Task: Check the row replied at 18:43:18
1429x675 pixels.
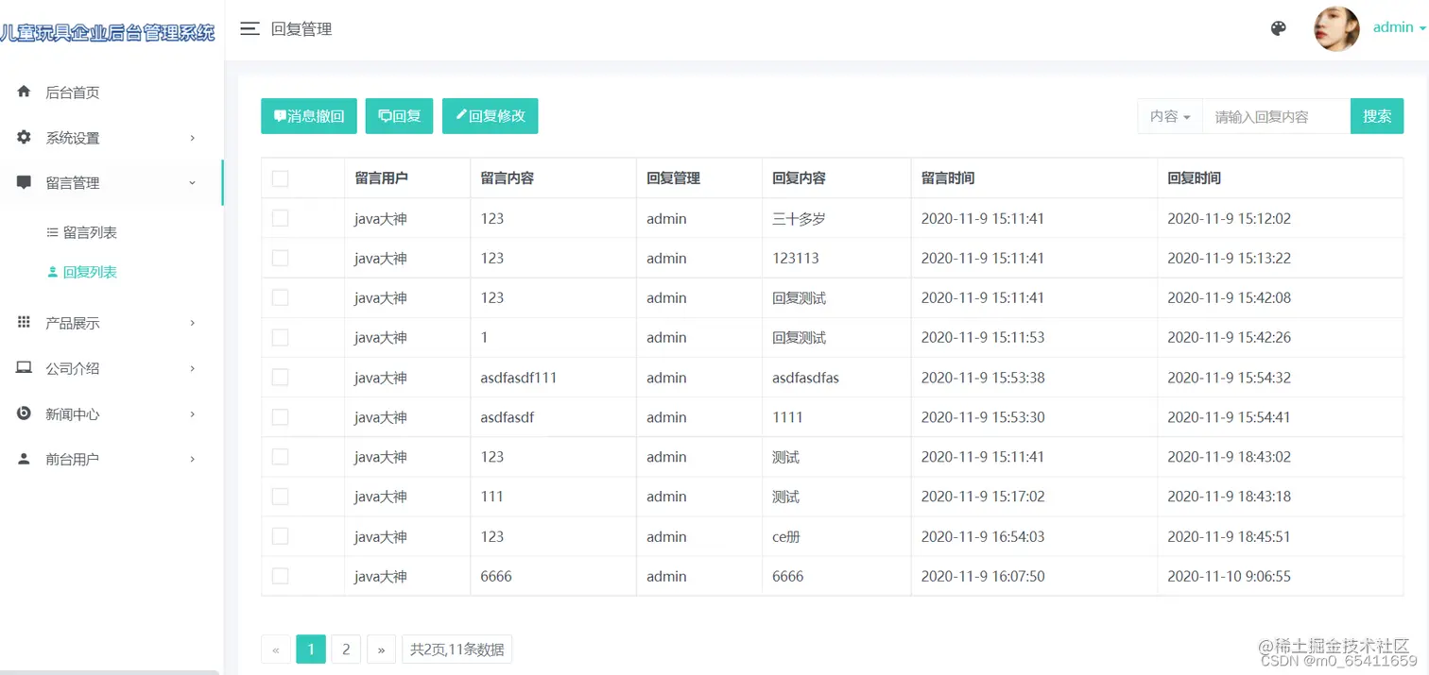Action: 280,497
